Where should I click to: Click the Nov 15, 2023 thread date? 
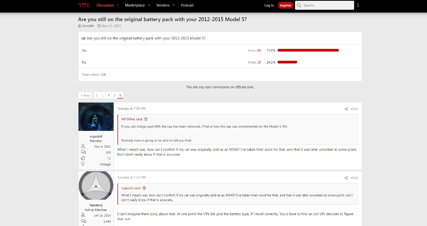click(x=111, y=26)
